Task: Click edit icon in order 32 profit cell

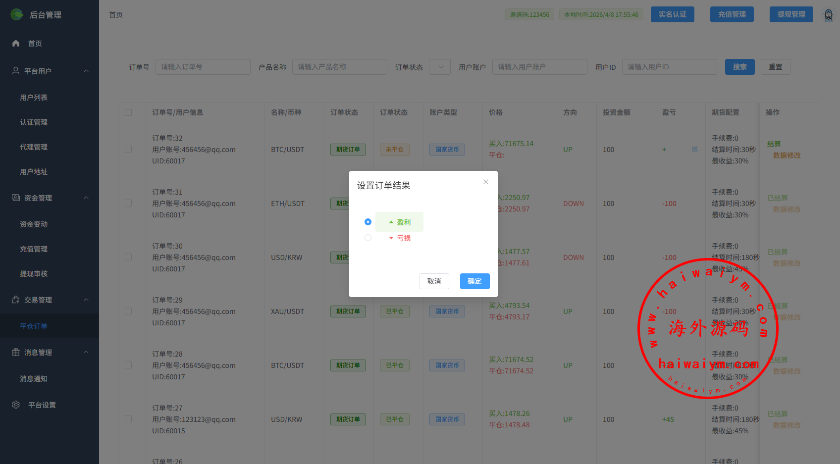Action: point(695,149)
